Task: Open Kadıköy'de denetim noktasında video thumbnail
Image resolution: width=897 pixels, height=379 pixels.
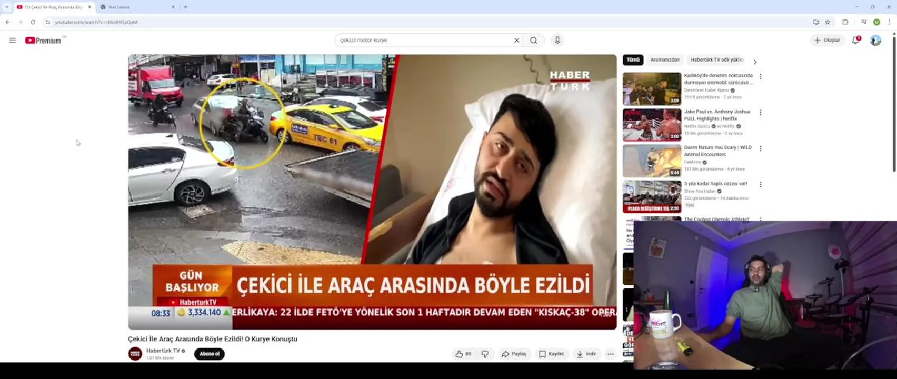Action: click(652, 88)
